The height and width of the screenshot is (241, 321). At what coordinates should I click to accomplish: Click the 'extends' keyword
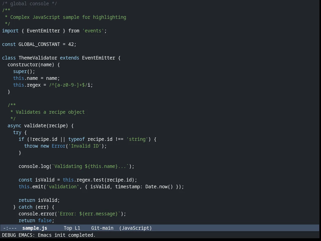[69, 58]
